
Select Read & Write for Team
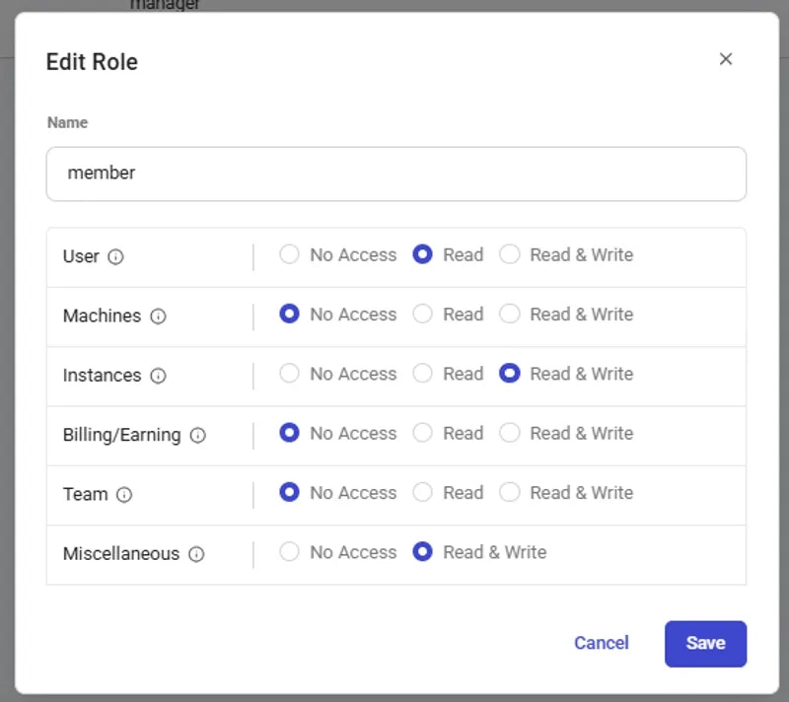click(509, 493)
